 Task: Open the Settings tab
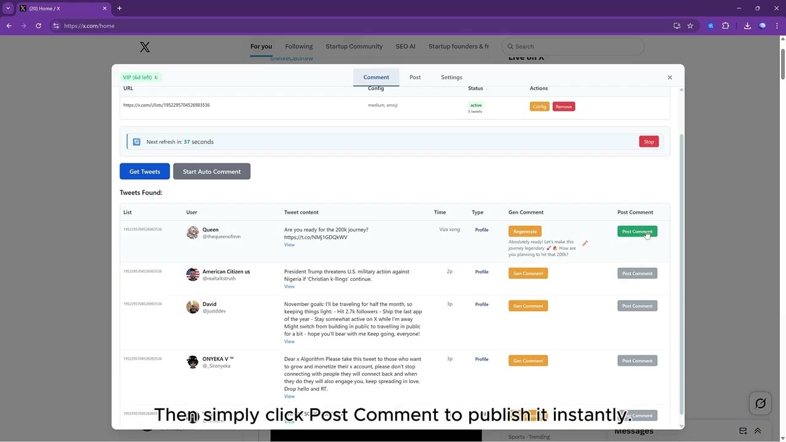coord(451,77)
